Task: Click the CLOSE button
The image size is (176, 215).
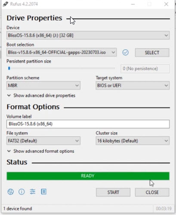Action: pos(152,192)
